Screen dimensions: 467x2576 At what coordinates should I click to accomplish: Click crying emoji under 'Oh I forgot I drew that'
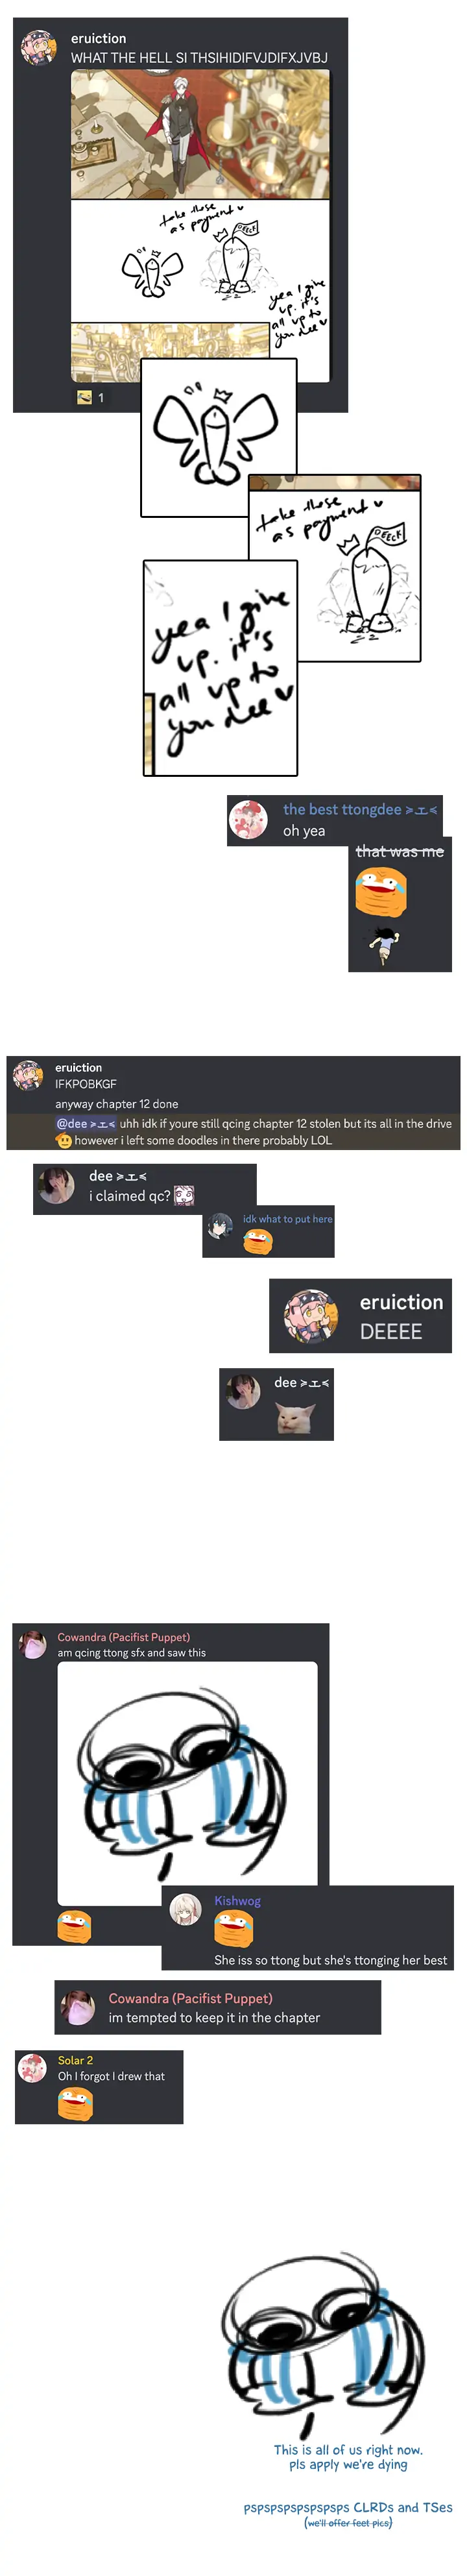(75, 2103)
